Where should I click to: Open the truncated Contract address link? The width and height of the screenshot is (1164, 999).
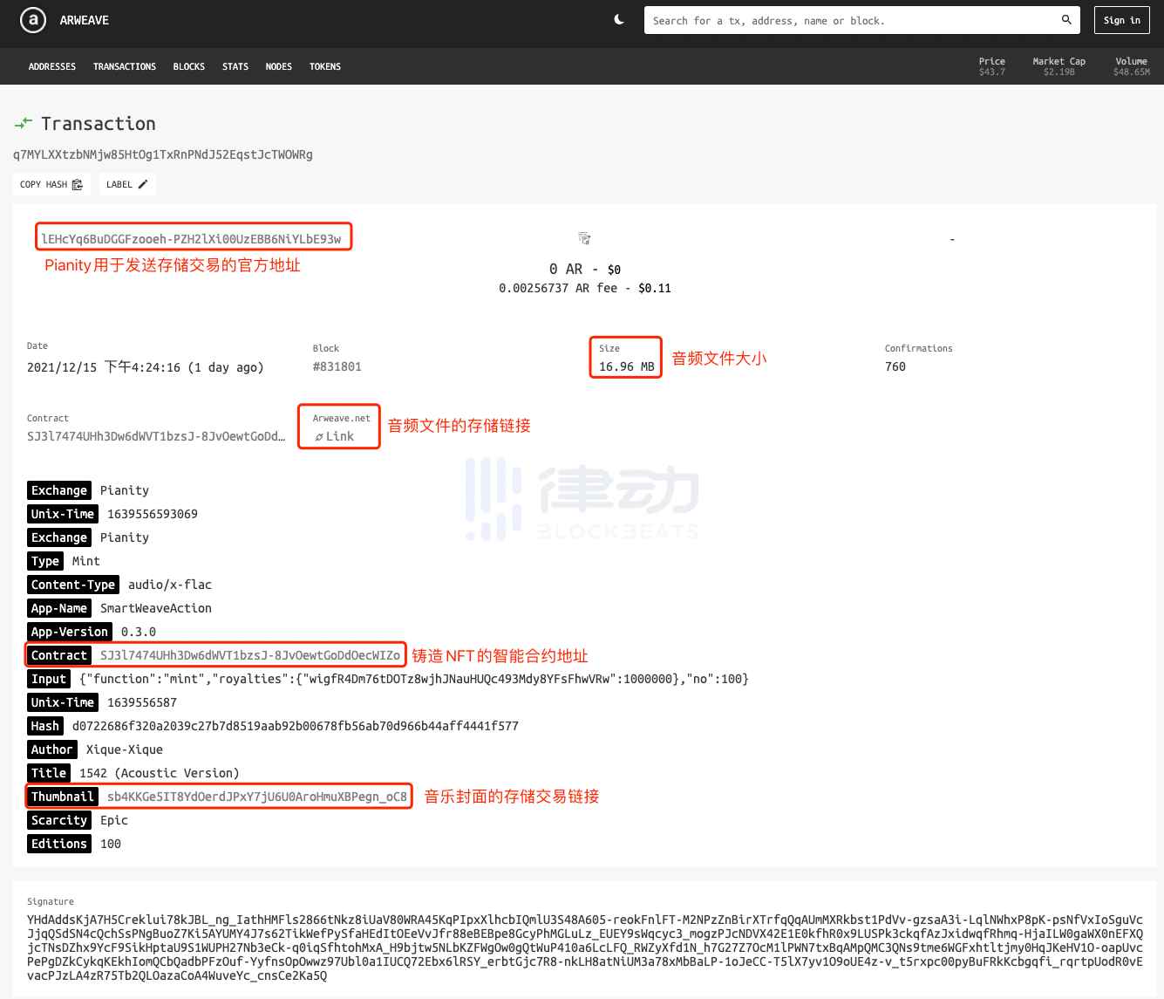(x=156, y=436)
